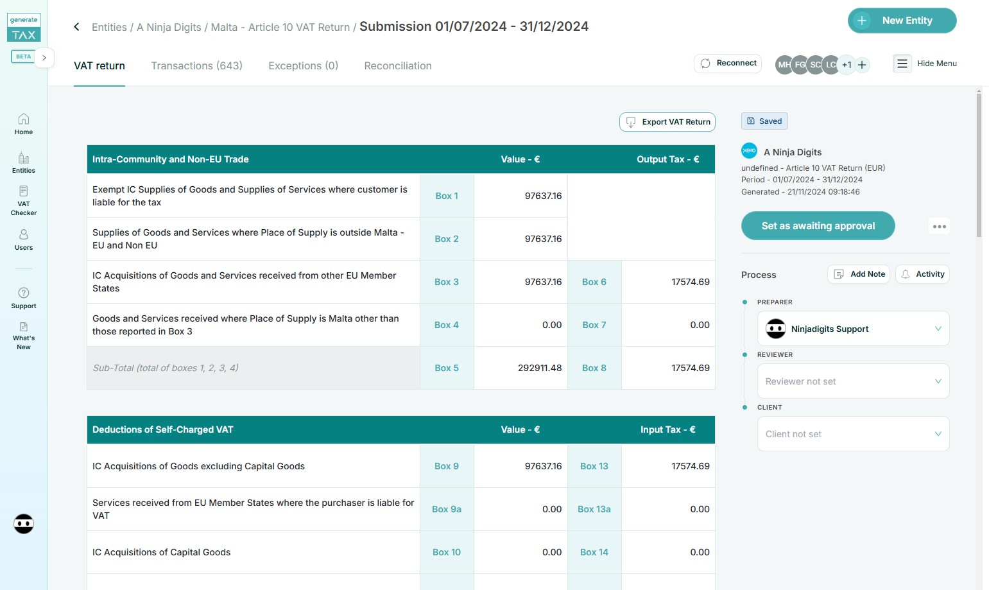The width and height of the screenshot is (989, 590).
Task: Click the generate TAX logo
Action: 24,28
